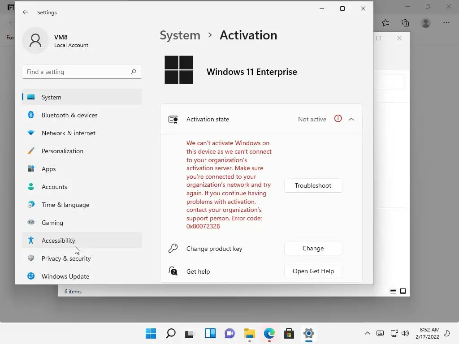Open notification center moon icon
Image resolution: width=459 pixels, height=344 pixels.
(447, 333)
